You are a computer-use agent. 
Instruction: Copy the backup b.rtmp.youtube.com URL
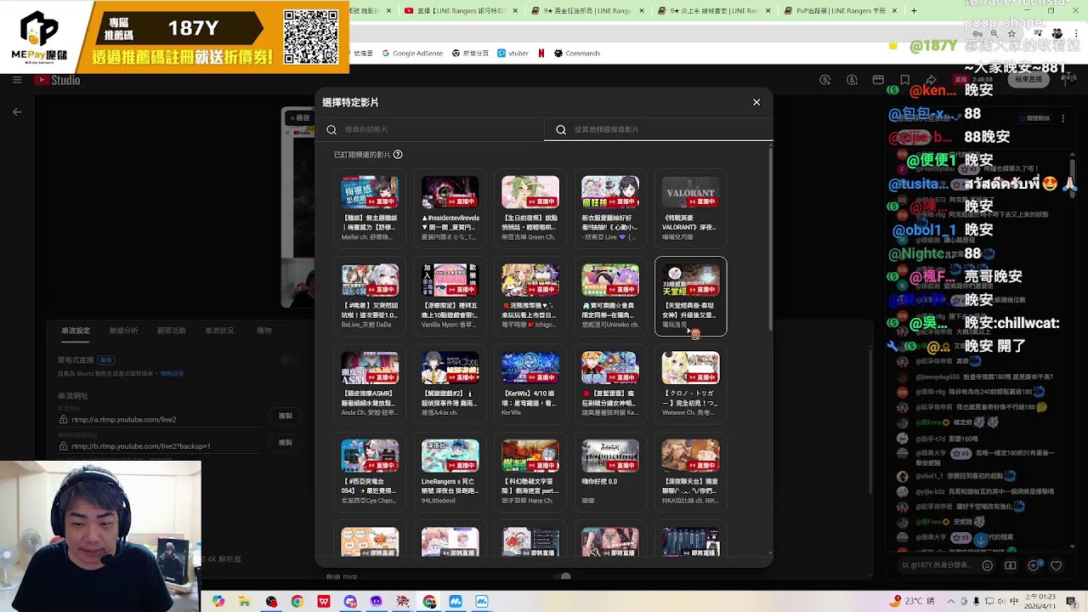(x=286, y=442)
